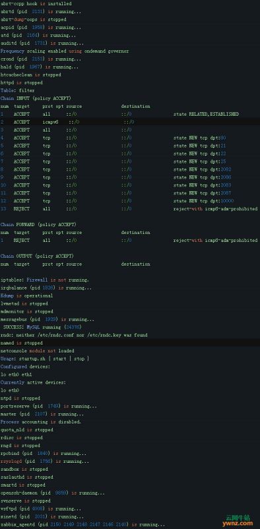Image resolution: width=260 pixels, height=529 pixels.
Task: Click 'iptables: Firewall is not running.'
Action: [45, 280]
